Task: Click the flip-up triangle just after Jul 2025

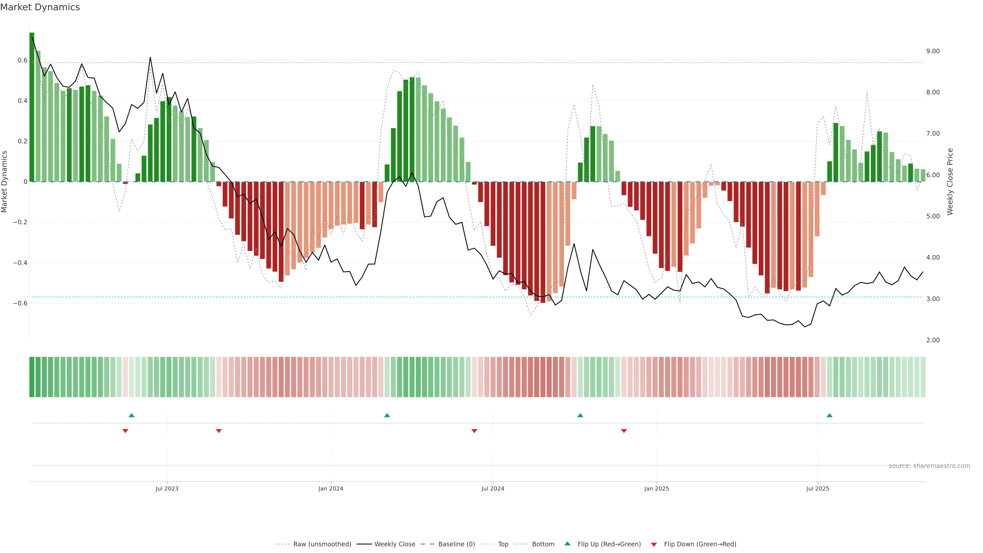Action: [x=829, y=415]
